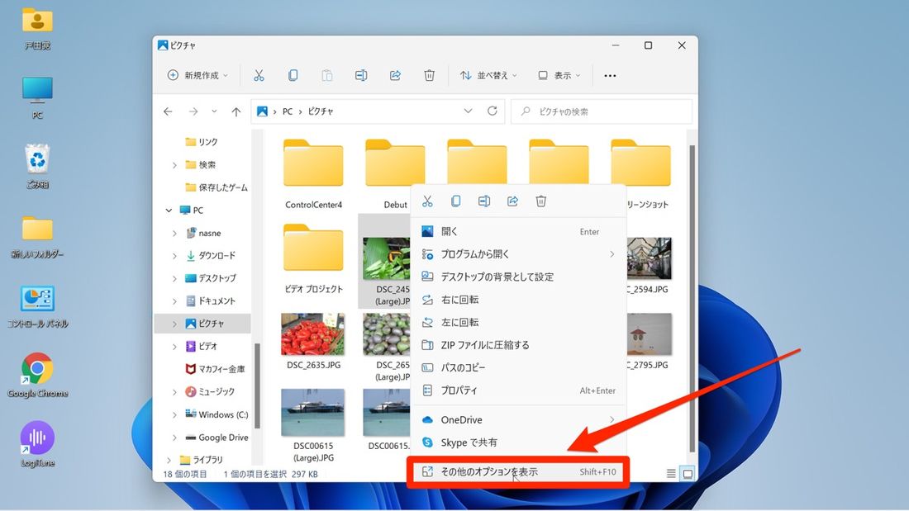Choose 右に回転 menu entry
This screenshot has height=511, width=909.
[518, 300]
